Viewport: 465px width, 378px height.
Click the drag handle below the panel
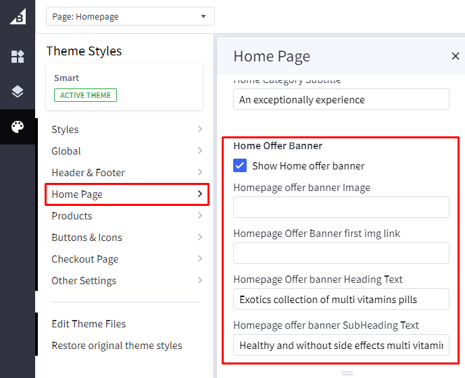pos(347,373)
